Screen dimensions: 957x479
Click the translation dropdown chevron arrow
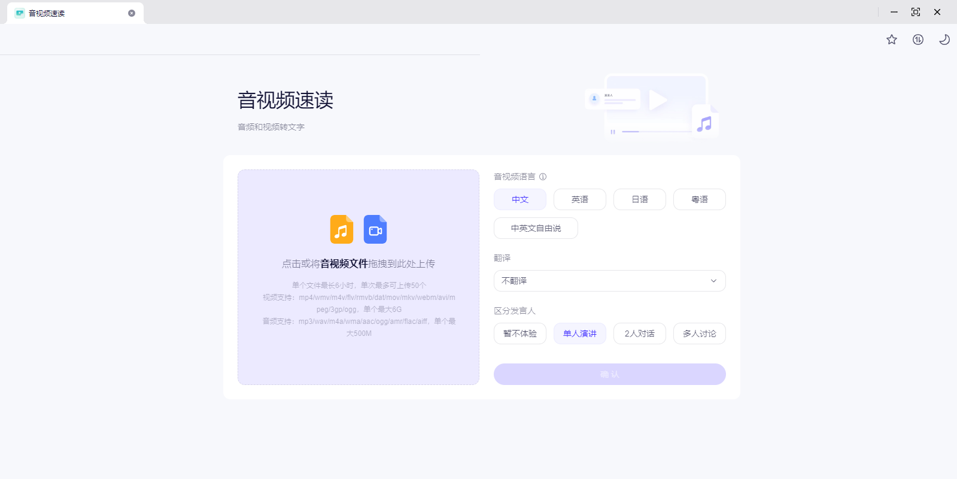(x=713, y=281)
